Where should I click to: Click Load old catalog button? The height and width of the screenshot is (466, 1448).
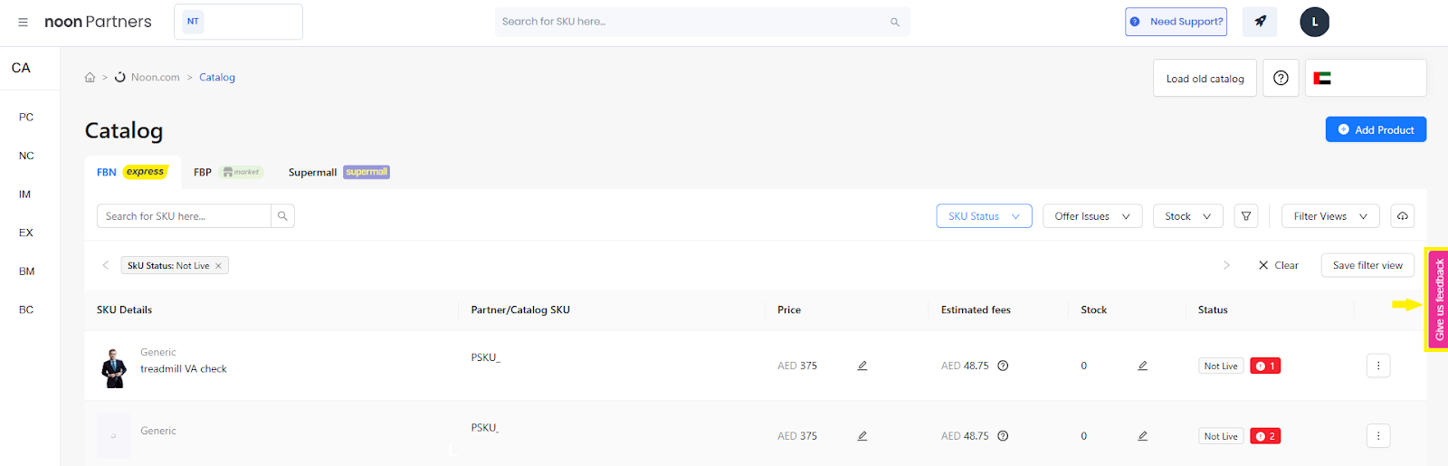click(x=1205, y=78)
